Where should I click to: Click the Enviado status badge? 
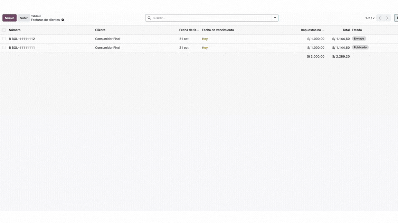pyautogui.click(x=359, y=39)
